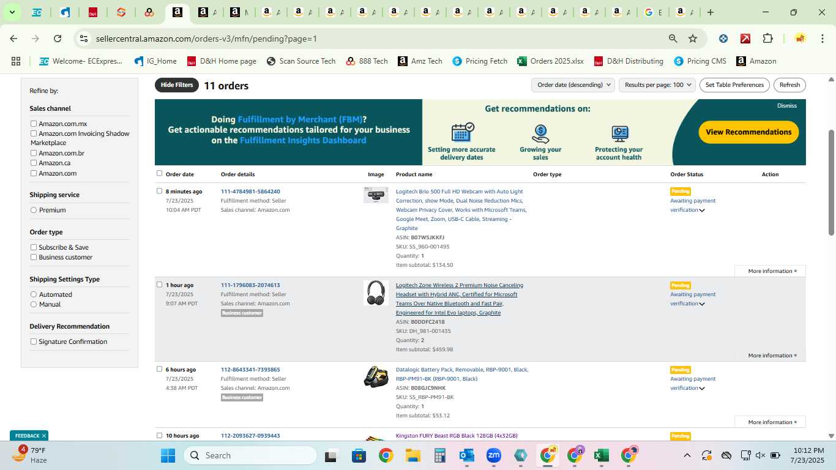Open the Results per page dropdown

tap(657, 85)
